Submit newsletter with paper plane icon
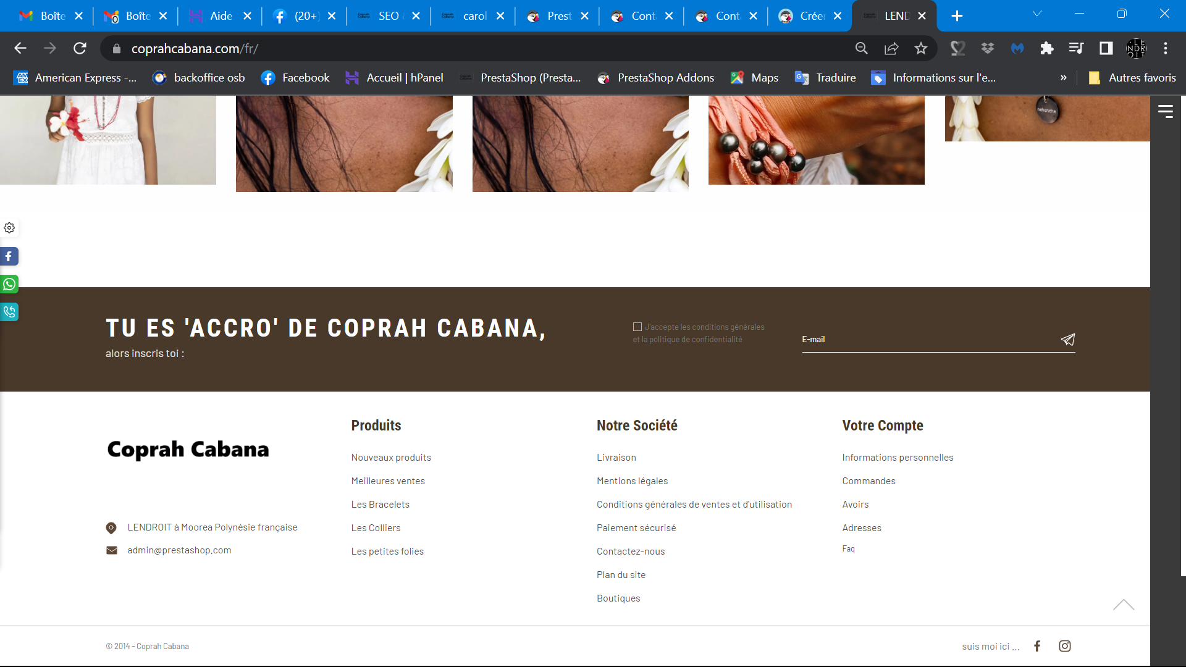Viewport: 1186px width, 667px height. point(1068,340)
